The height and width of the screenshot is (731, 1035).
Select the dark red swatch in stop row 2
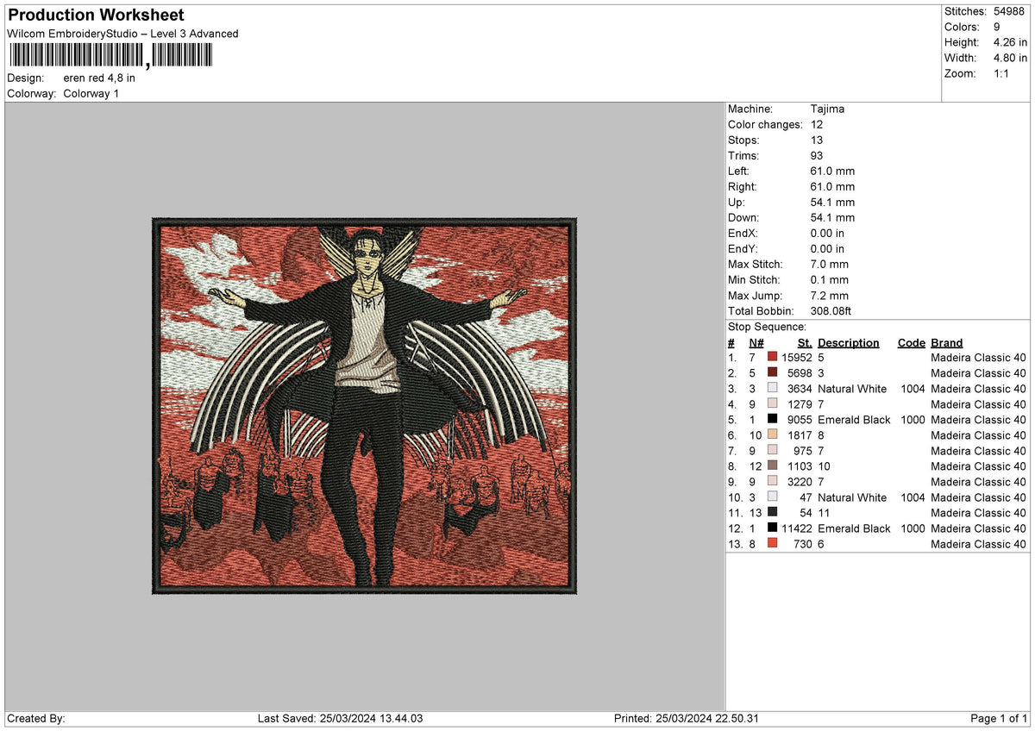click(x=772, y=373)
